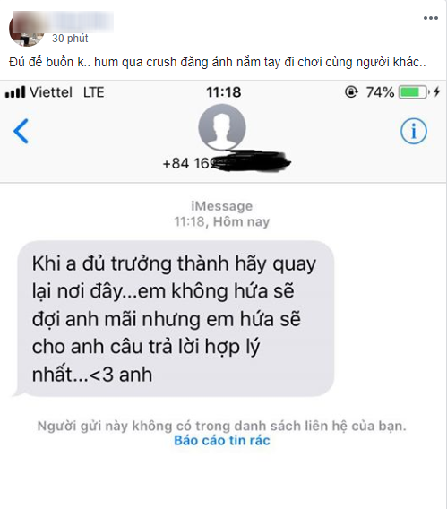Tap the iMessage timestamp label

pos(222,214)
